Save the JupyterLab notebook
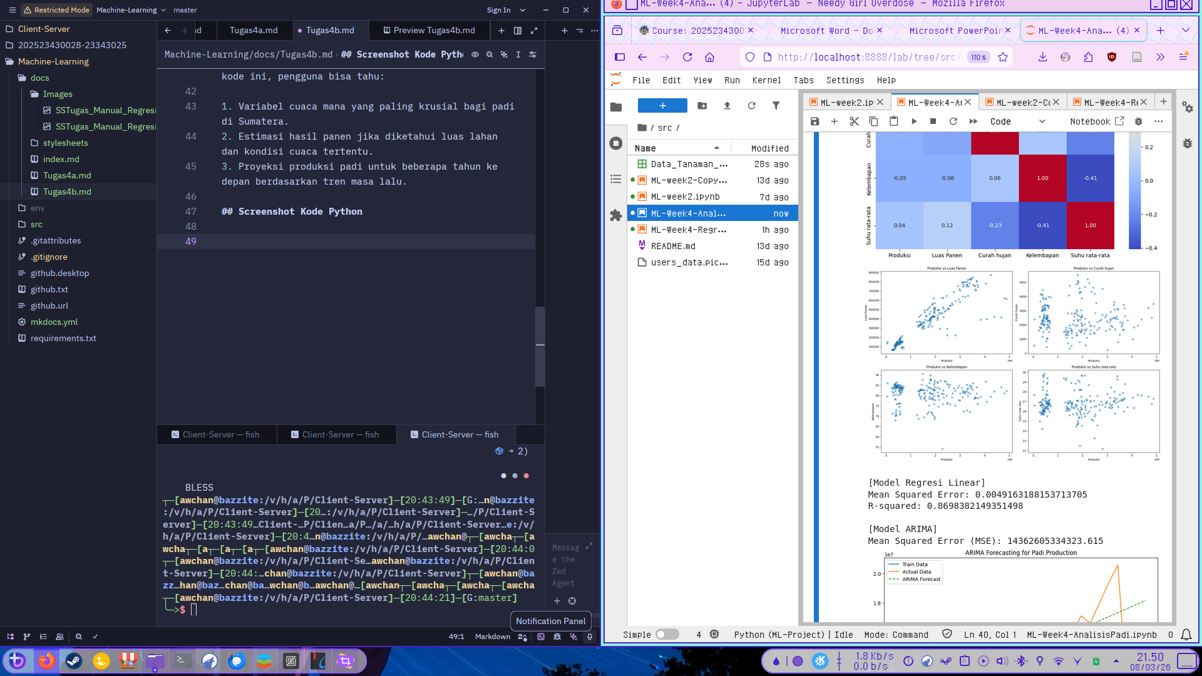This screenshot has width=1202, height=676. (x=814, y=121)
